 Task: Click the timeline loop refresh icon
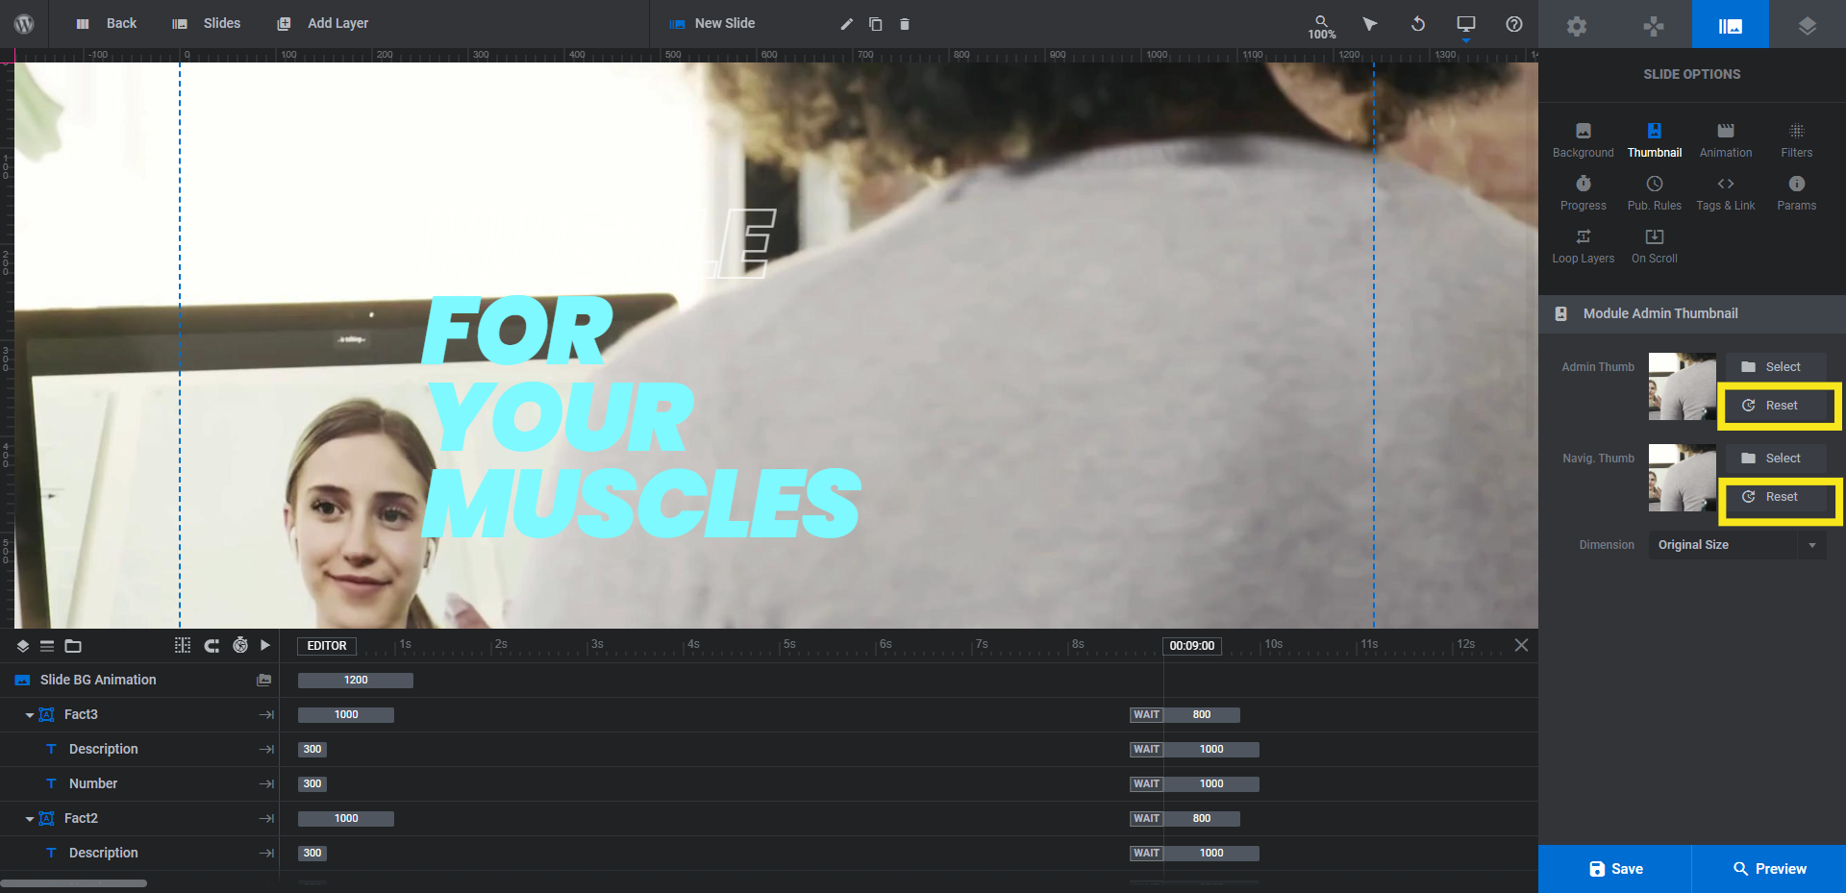tap(212, 646)
